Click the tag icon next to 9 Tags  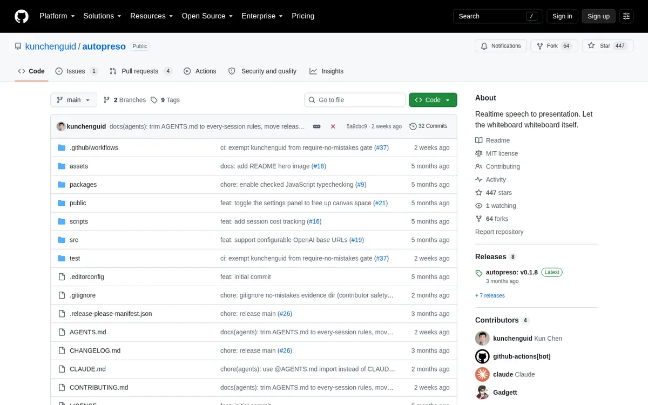154,100
